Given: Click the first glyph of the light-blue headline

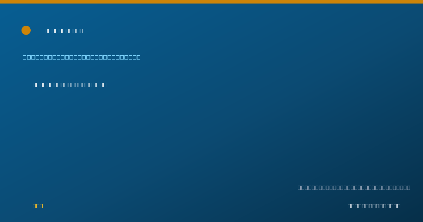Looking at the screenshot, I should click(x=24, y=57).
